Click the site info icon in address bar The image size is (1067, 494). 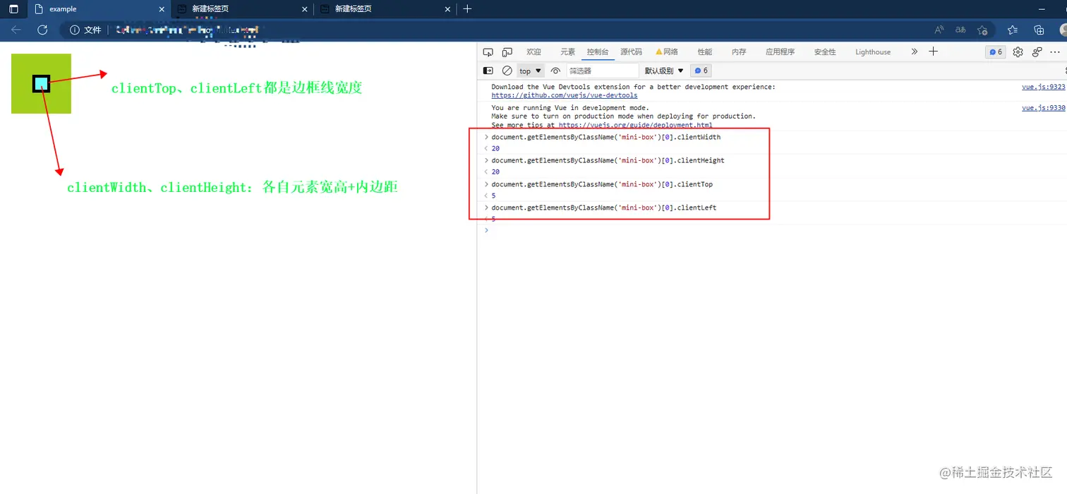pos(75,30)
